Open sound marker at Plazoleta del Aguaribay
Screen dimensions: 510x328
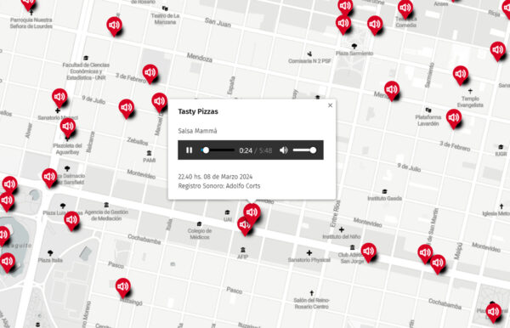pos(68,127)
